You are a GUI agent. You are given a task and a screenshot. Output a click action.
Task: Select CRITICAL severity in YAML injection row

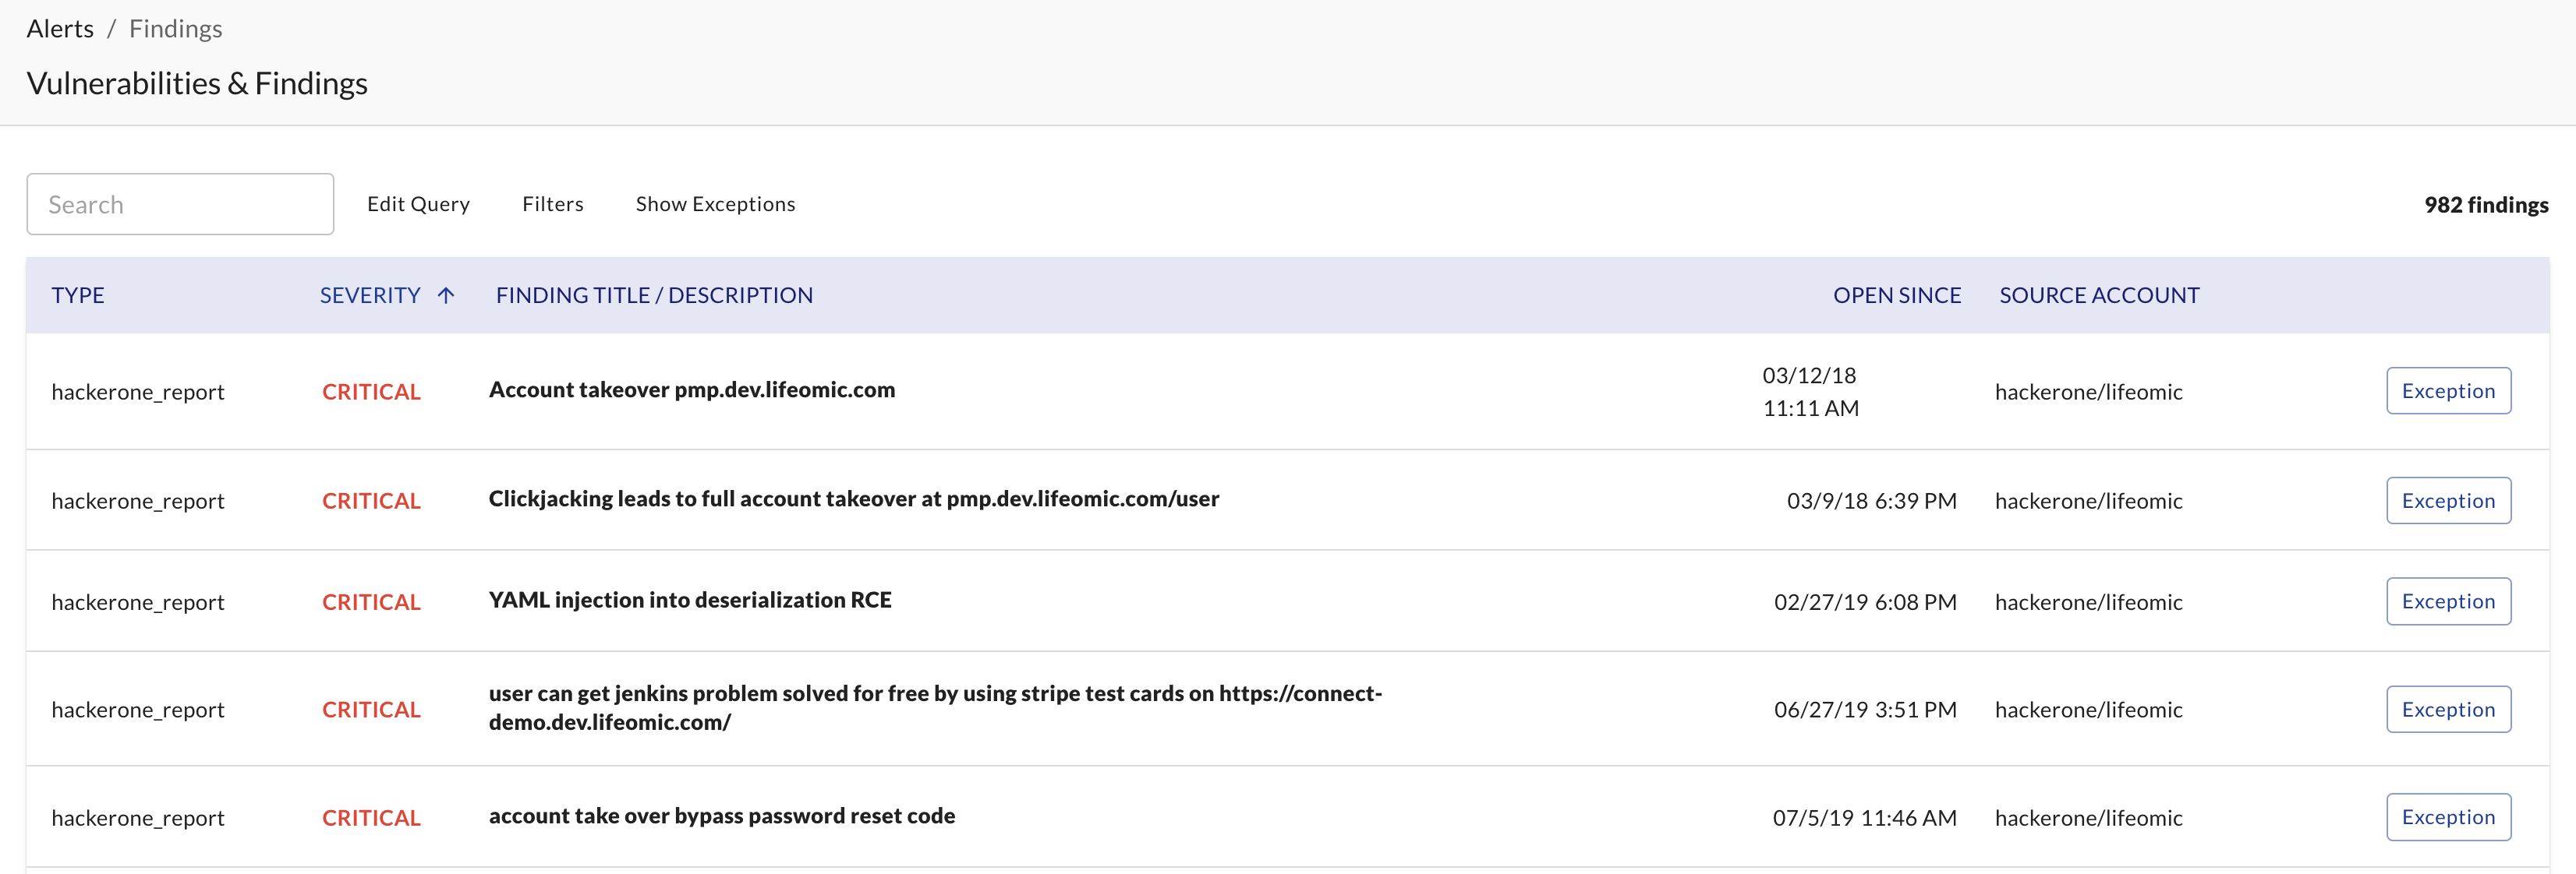pos(371,602)
